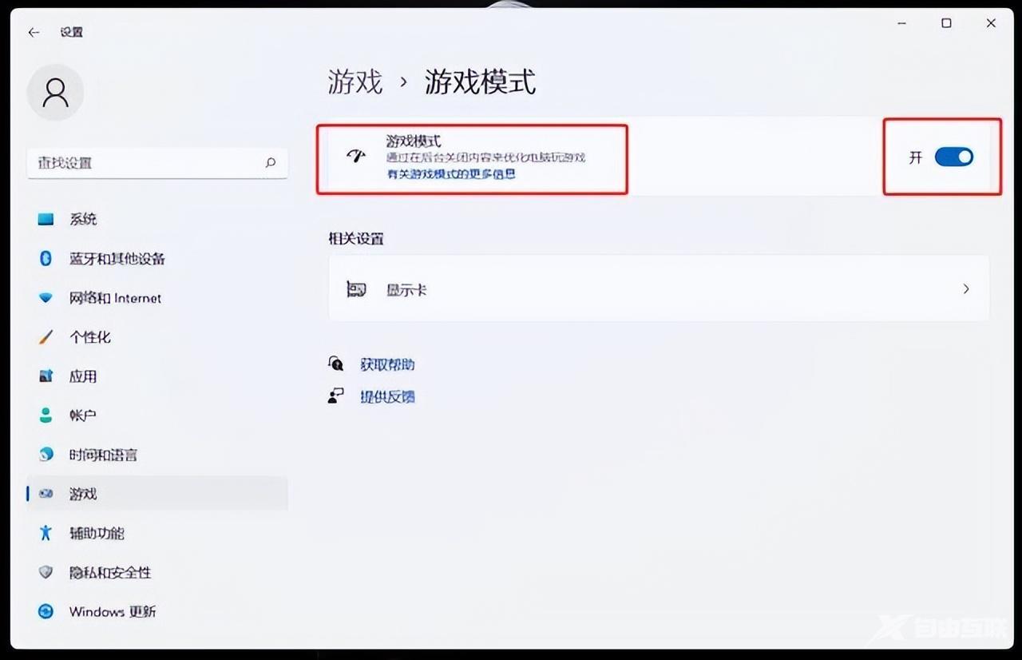
Task: Select 帐户 in the sidebar
Action: (157, 415)
